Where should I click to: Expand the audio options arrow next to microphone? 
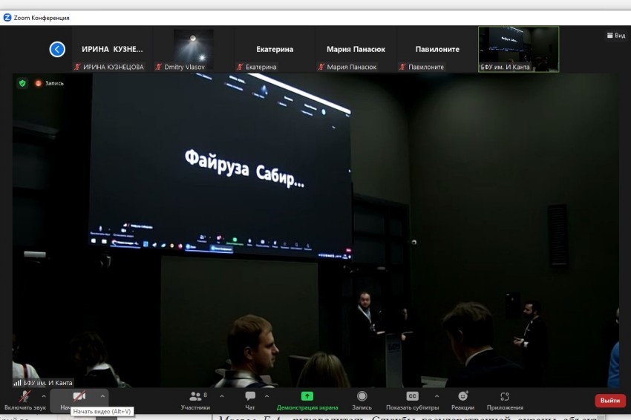click(44, 396)
